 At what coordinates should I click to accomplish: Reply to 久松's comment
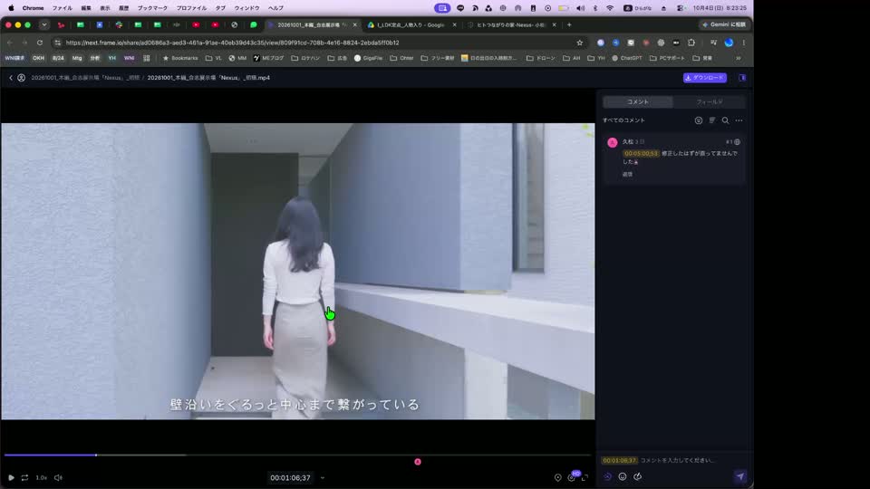627,174
